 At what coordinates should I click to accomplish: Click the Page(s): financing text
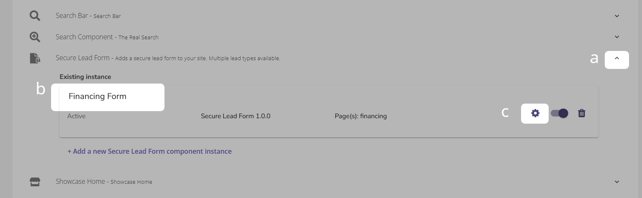361,116
